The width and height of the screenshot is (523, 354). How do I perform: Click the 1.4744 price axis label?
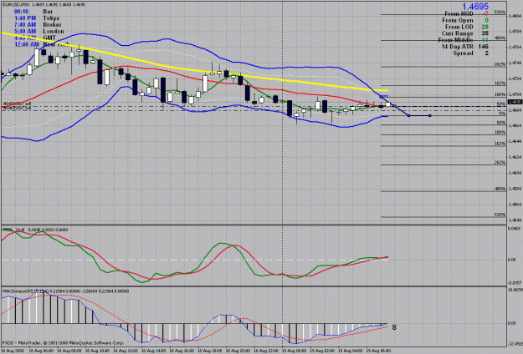tap(515, 63)
